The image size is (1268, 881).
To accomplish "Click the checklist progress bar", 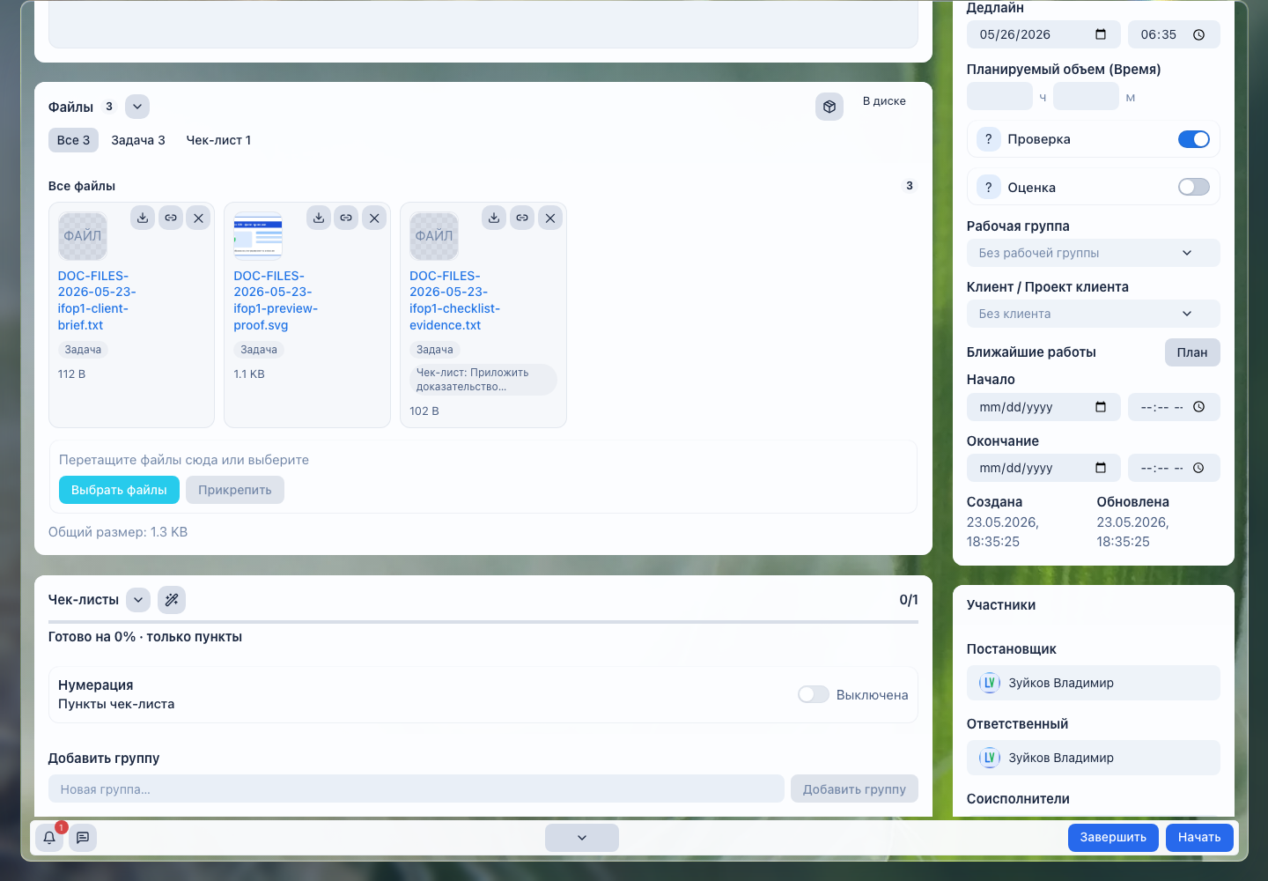I will click(x=483, y=622).
